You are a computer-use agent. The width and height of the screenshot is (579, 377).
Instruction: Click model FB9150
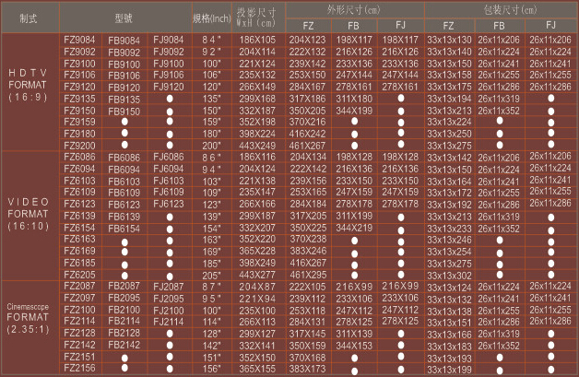point(124,112)
